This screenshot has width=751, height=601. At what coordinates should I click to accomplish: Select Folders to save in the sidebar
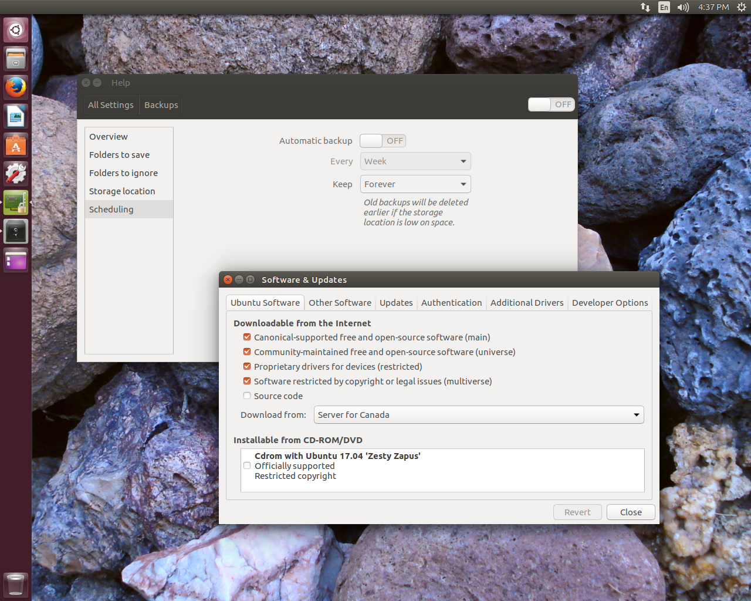tap(129, 155)
